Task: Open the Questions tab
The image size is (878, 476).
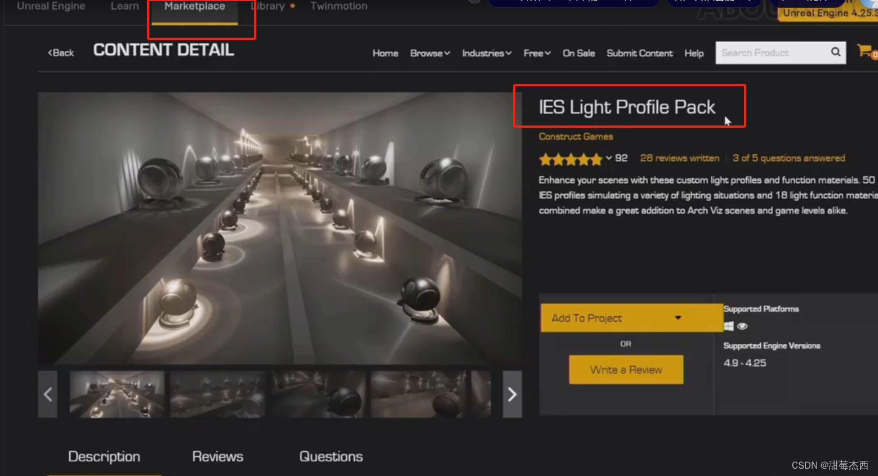Action: pos(331,456)
